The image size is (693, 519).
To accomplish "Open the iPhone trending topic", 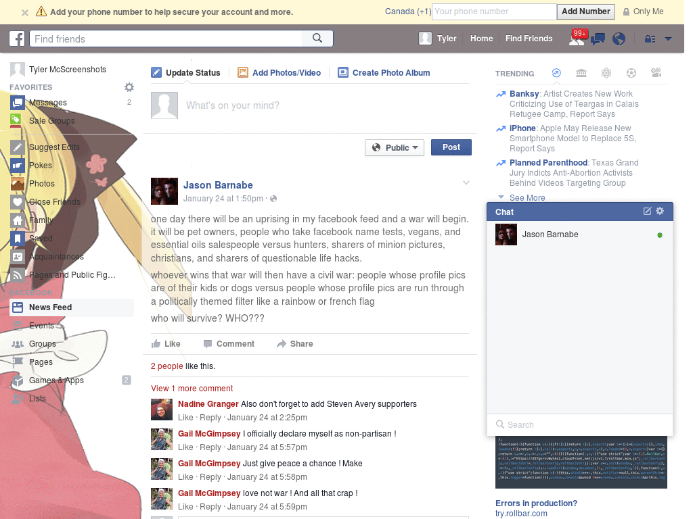I will [x=522, y=128].
